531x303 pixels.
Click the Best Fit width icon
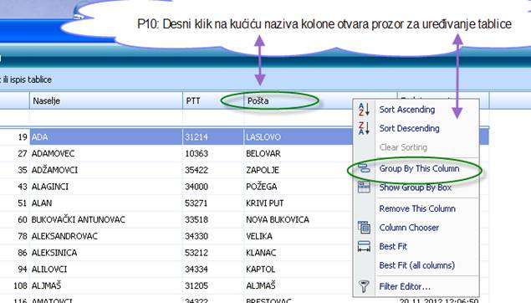point(364,246)
